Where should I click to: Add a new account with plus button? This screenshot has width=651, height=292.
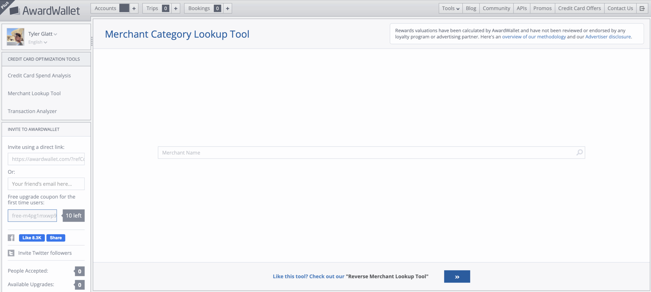click(x=134, y=8)
